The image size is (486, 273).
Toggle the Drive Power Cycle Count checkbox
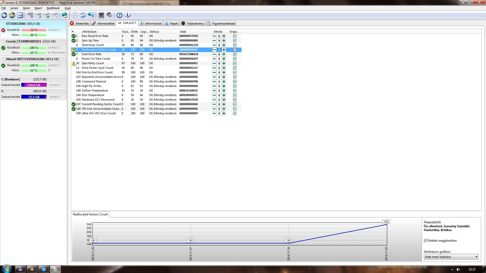click(235, 68)
